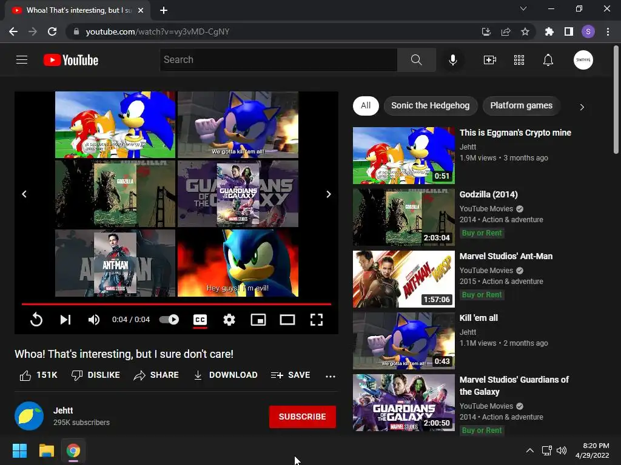Open tab search dropdown chevron

click(x=523, y=8)
